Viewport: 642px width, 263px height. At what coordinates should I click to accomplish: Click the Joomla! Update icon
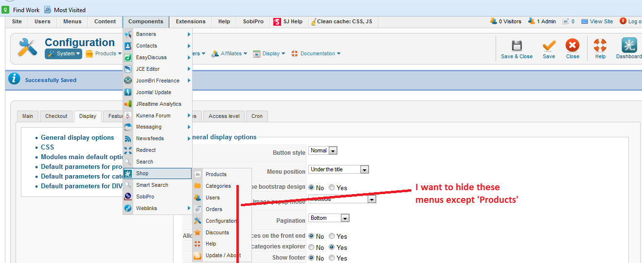(x=128, y=92)
